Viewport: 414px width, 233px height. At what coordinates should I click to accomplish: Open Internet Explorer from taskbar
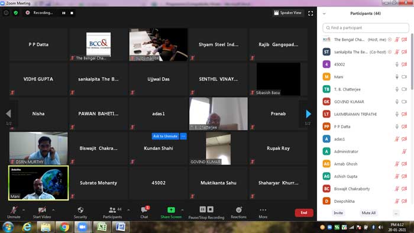pos(27,227)
